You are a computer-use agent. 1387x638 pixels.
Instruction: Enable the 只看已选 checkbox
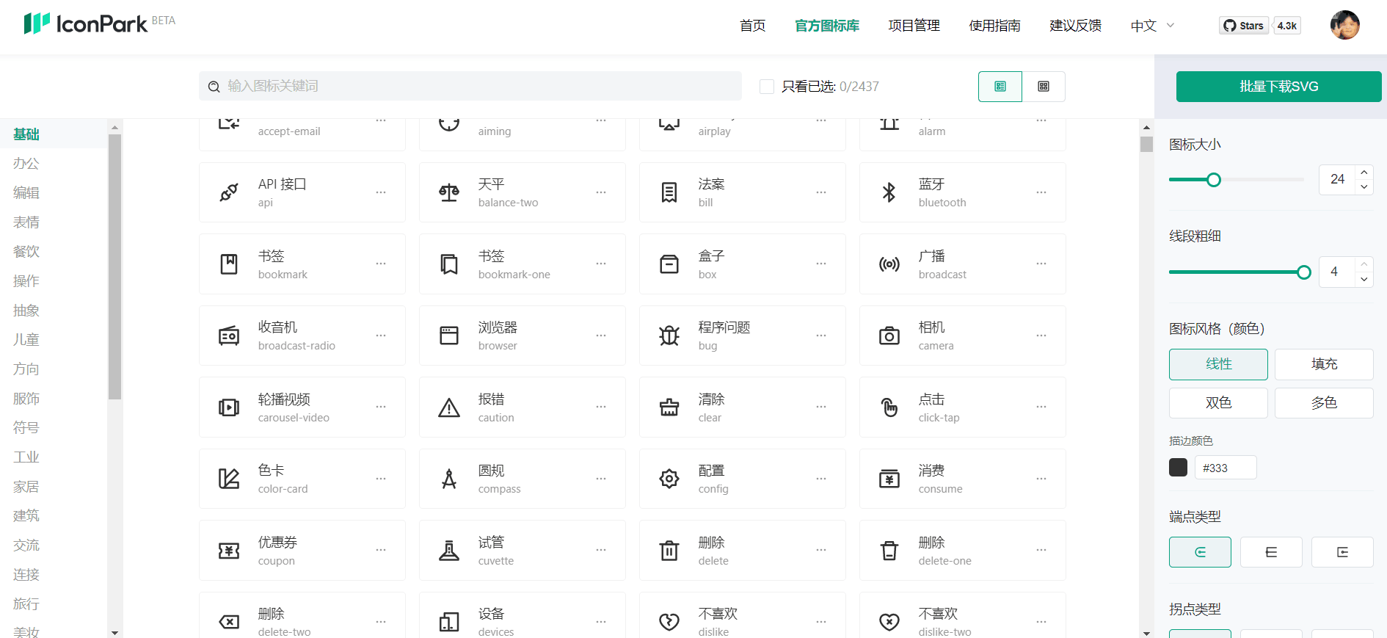[767, 87]
